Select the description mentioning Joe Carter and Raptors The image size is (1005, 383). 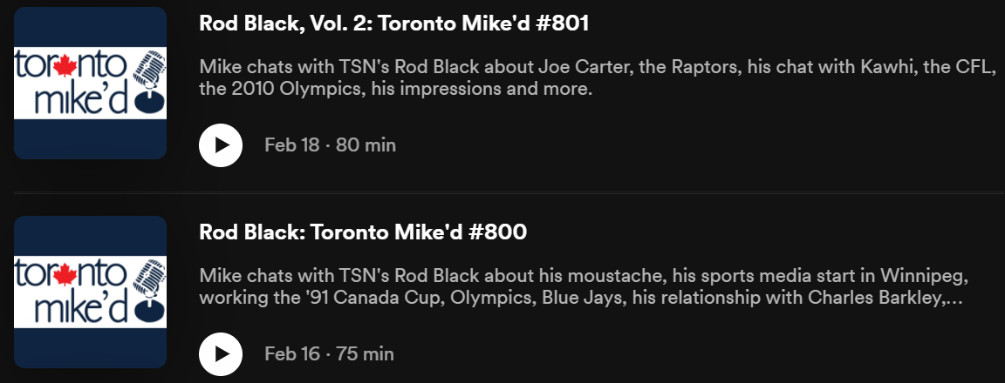click(x=597, y=78)
